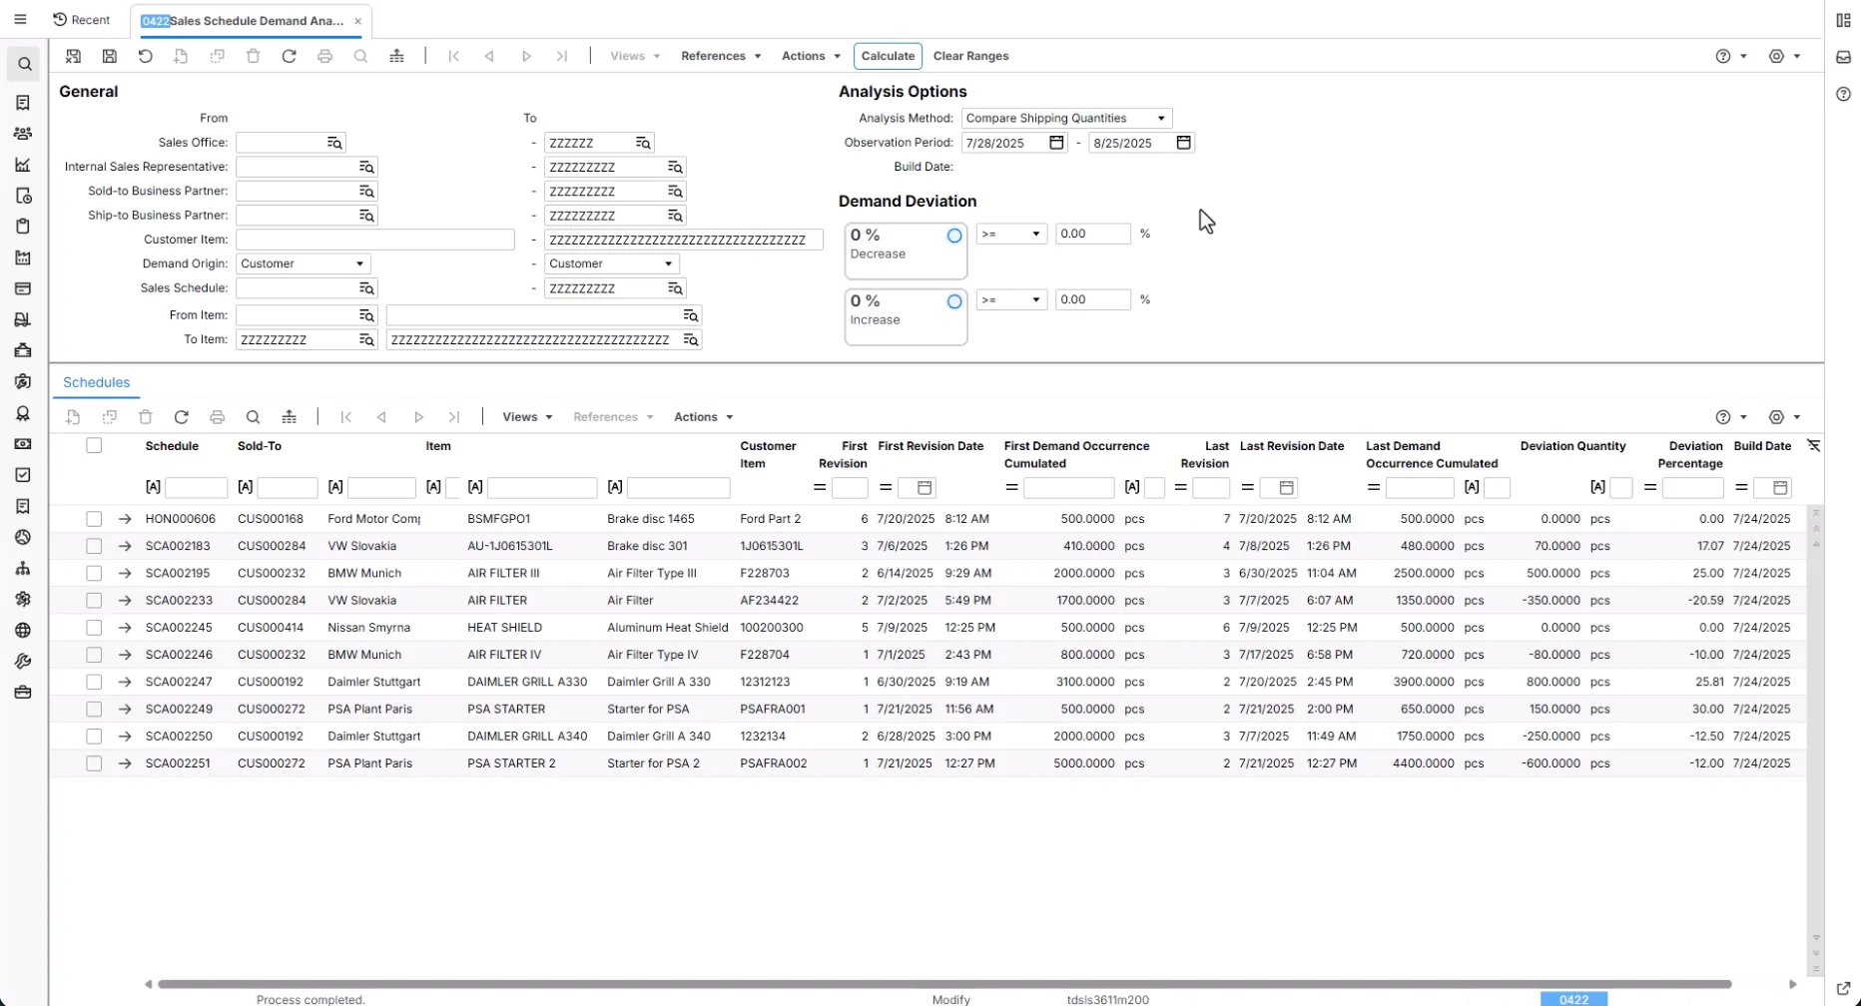Open calendar for observation end date 8/25/2025
Image resolution: width=1861 pixels, height=1006 pixels.
point(1184,143)
